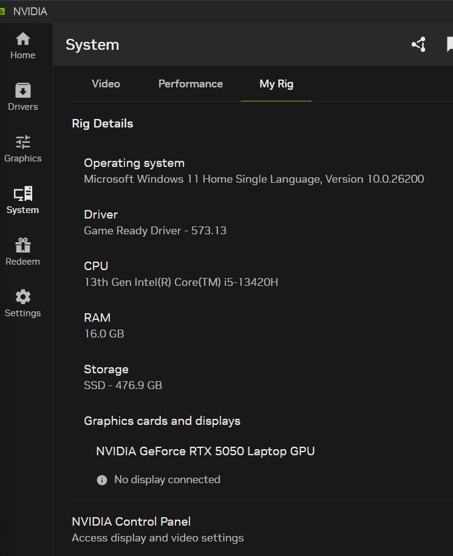Click the NVIDIA logo in title bar
The height and width of the screenshot is (556, 453).
point(2,12)
